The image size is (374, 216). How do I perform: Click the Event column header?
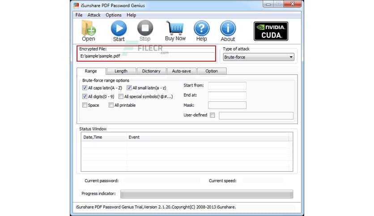coord(208,137)
